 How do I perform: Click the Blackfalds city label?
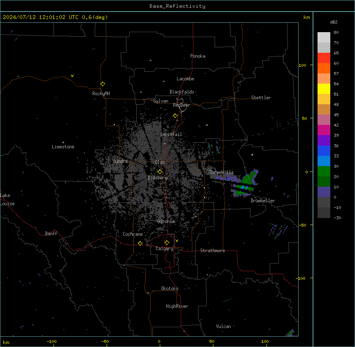point(182,92)
